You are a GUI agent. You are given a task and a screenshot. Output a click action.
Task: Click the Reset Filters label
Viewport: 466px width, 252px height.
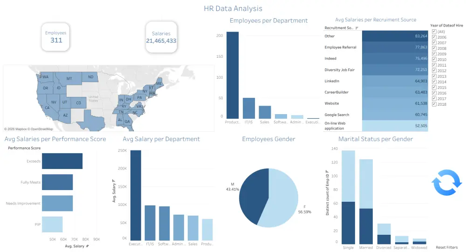pyautogui.click(x=447, y=247)
